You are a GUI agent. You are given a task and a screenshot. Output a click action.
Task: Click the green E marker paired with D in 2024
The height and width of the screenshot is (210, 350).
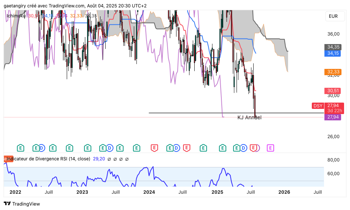[170, 148]
